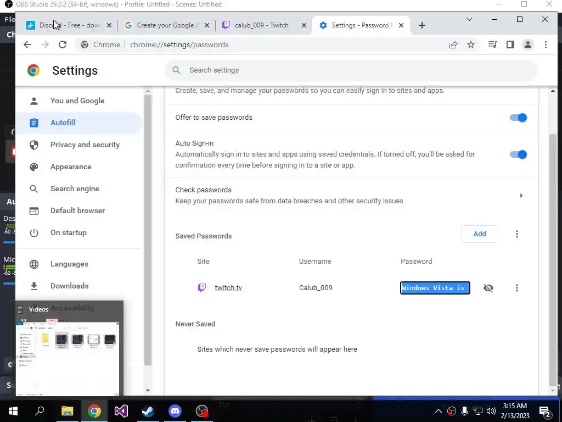This screenshot has width=562, height=422.
Task: Show hidden system tray icons
Action: pyautogui.click(x=438, y=411)
